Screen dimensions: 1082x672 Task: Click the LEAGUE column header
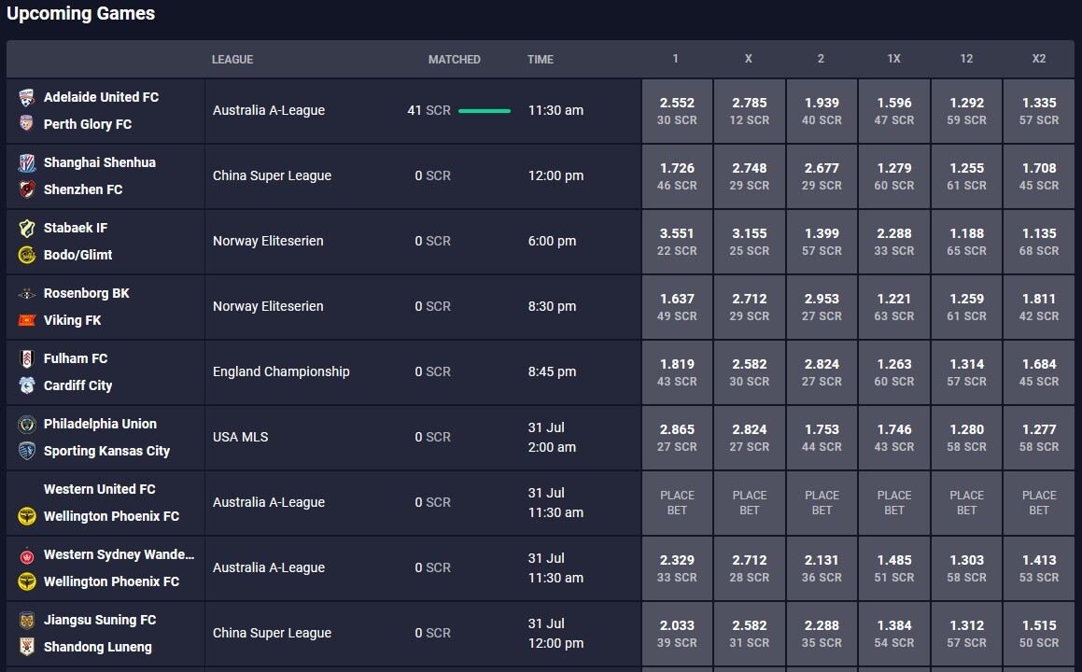click(232, 60)
